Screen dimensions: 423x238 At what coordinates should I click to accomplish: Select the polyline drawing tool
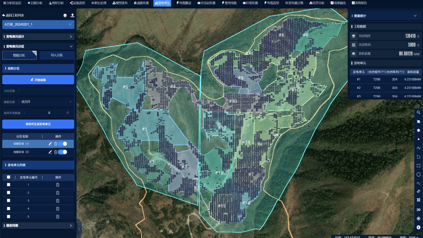tap(418, 148)
